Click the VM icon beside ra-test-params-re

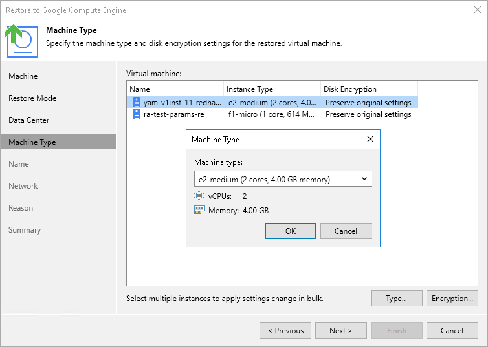(137, 114)
